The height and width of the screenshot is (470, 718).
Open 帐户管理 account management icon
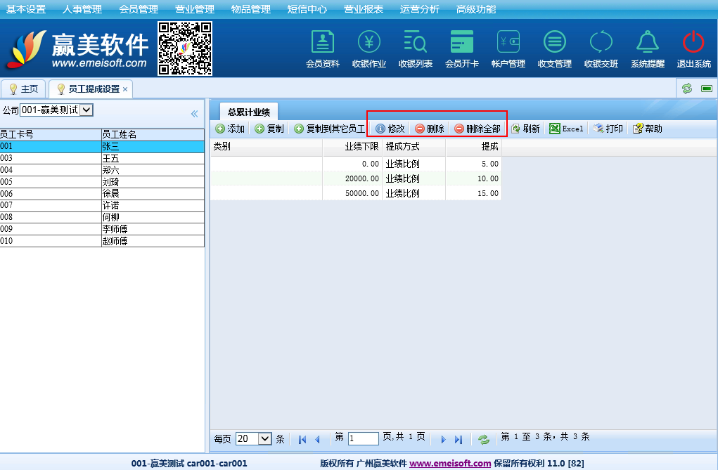pos(508,43)
